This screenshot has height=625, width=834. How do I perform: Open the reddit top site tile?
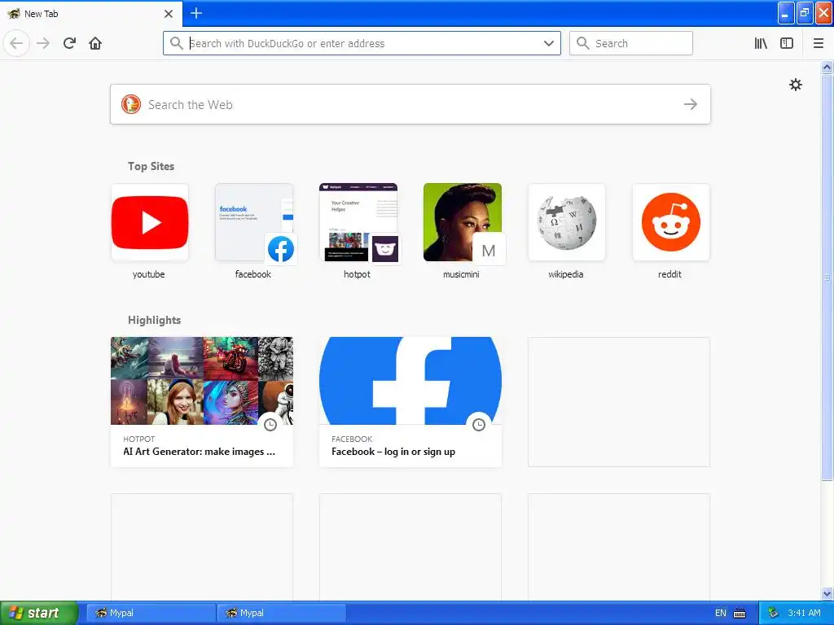pos(671,222)
